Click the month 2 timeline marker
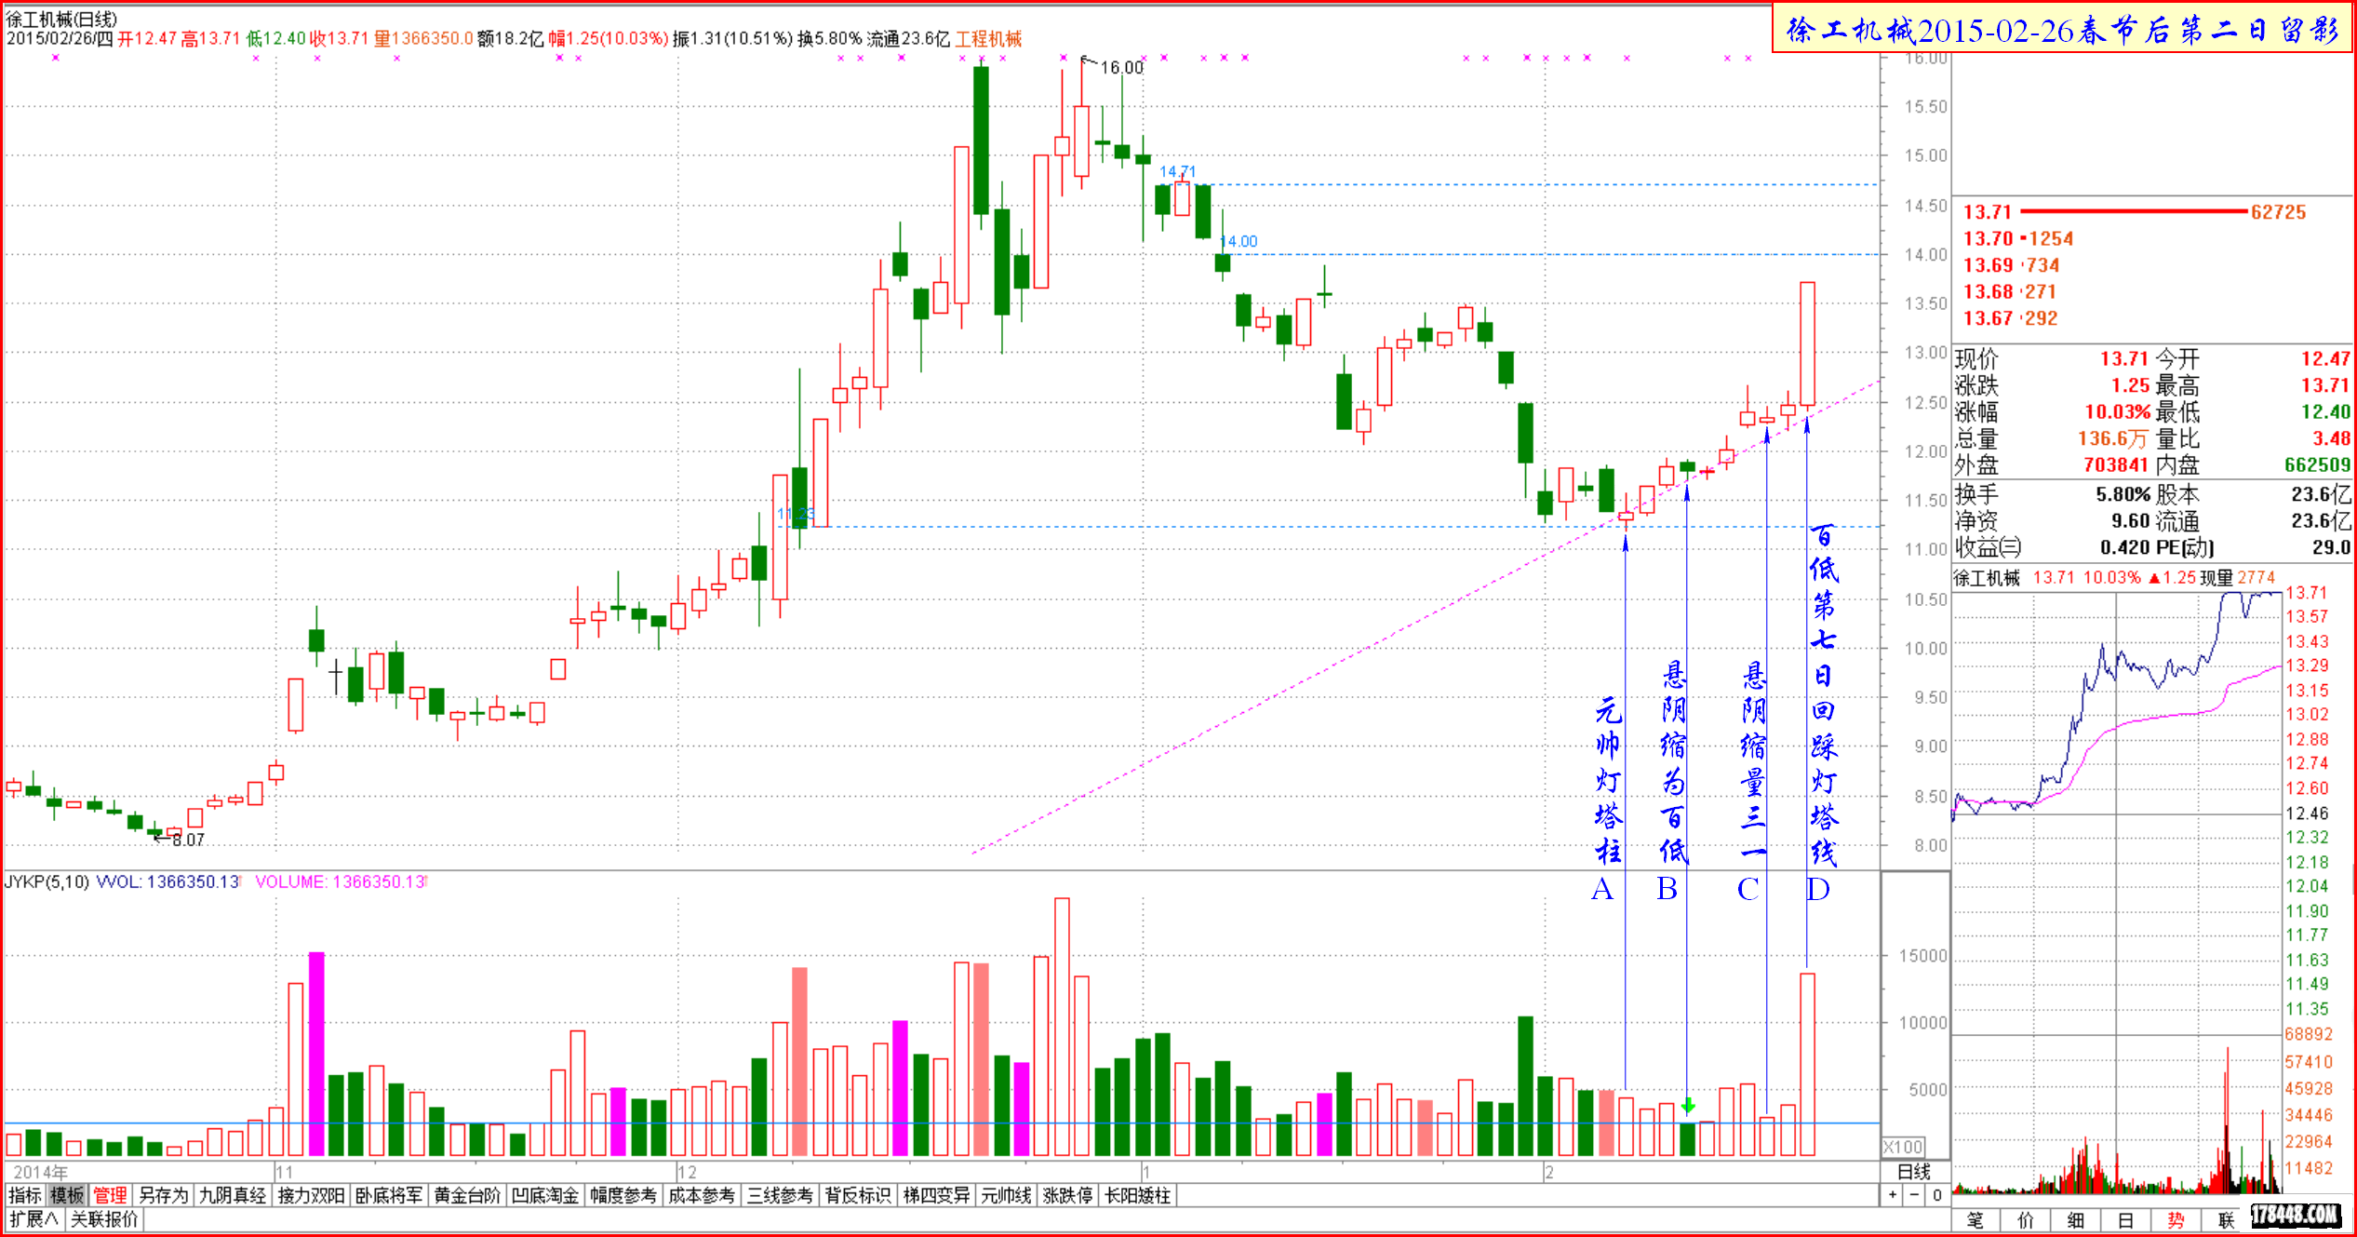 click(x=1549, y=1172)
